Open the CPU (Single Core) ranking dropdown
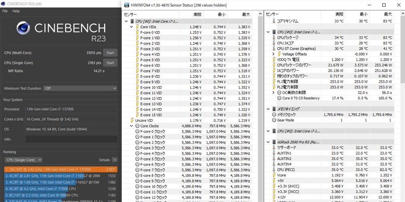The width and height of the screenshot is (405, 202). [23, 160]
